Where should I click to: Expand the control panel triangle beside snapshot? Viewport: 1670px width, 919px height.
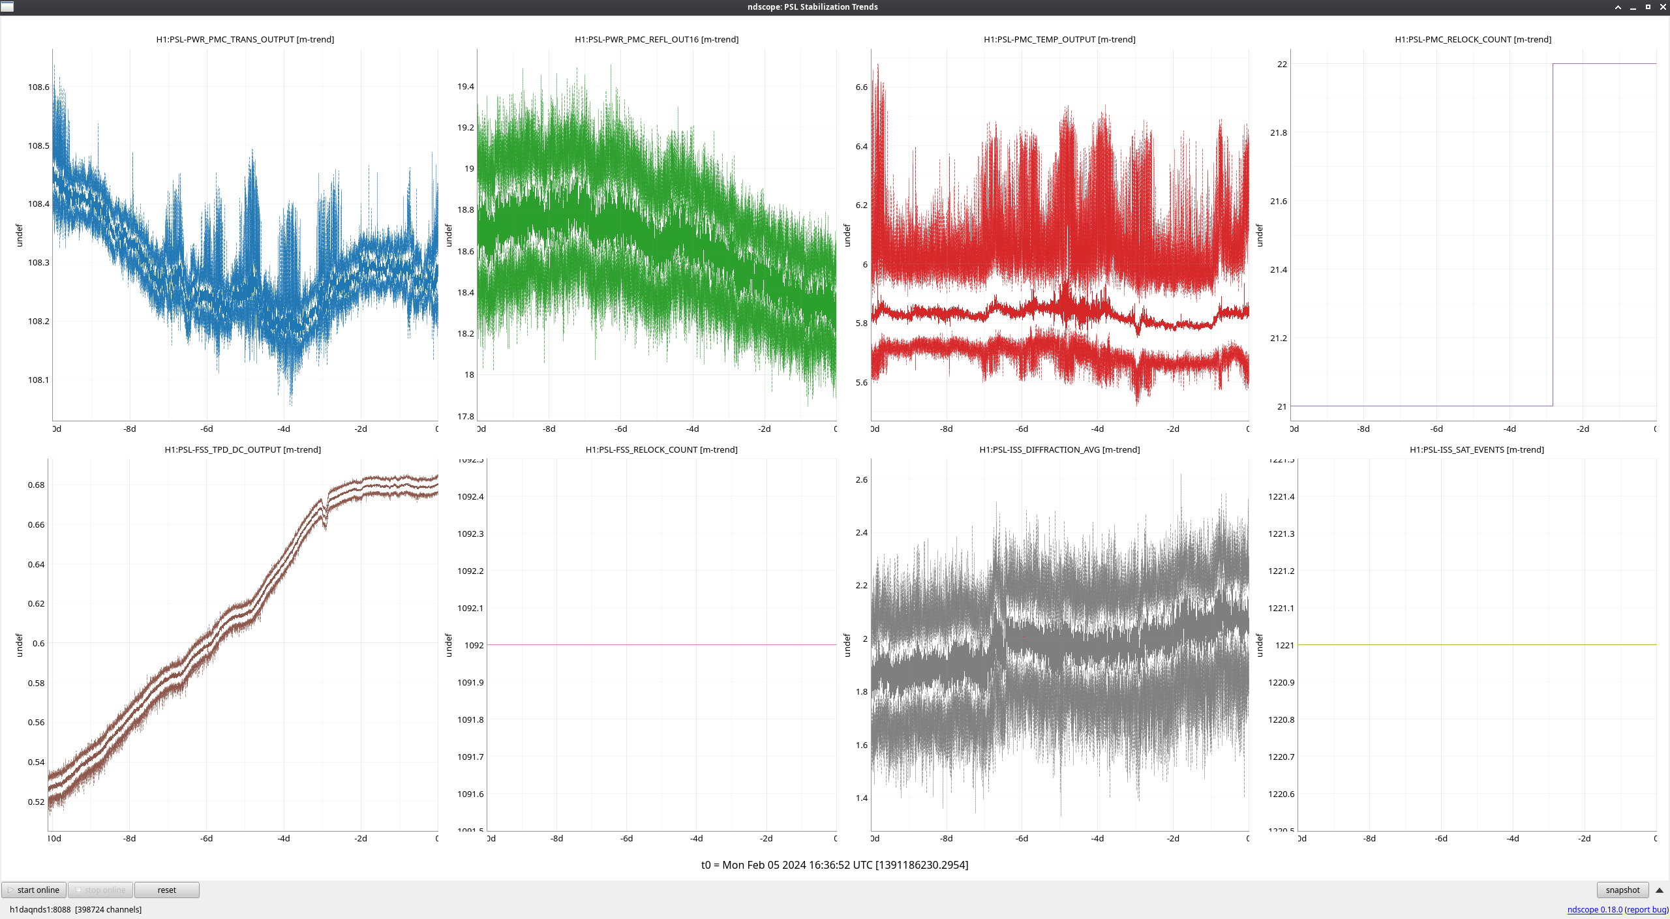[x=1660, y=890]
